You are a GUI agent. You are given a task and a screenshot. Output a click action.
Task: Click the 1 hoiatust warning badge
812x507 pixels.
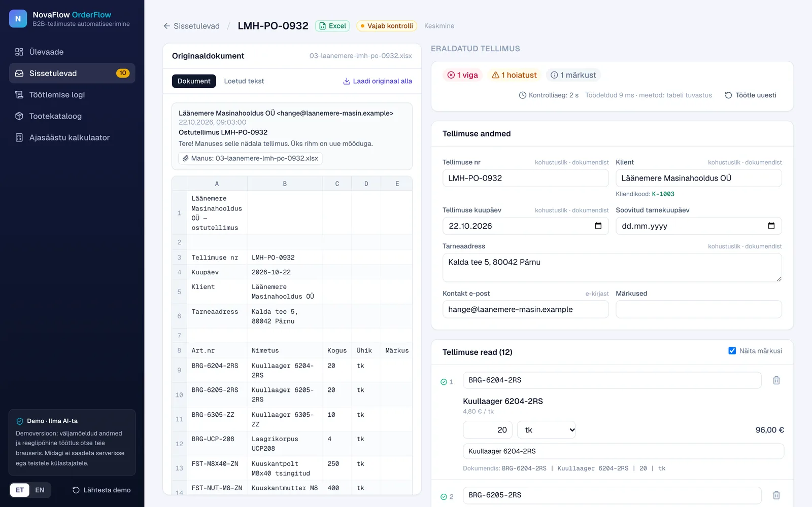pos(514,75)
